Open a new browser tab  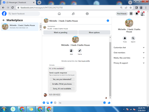pyautogui.click(x=39, y=2)
